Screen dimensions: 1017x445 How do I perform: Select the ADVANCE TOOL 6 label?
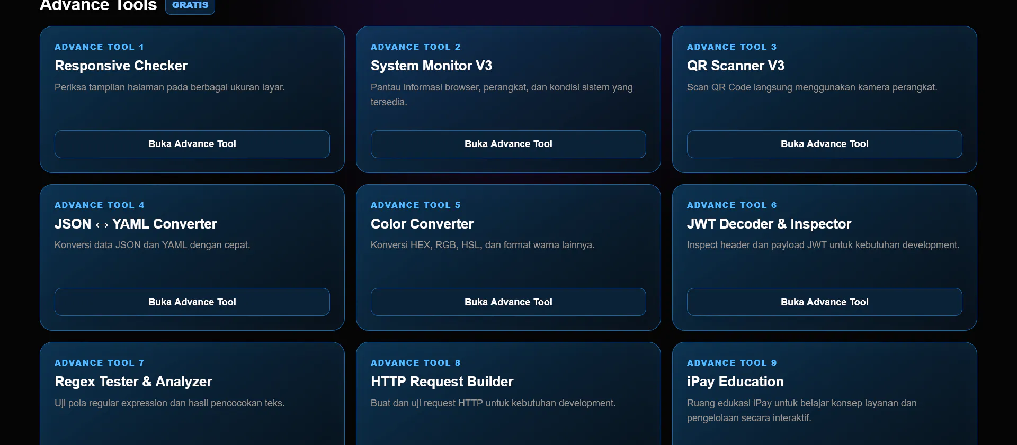click(x=732, y=205)
